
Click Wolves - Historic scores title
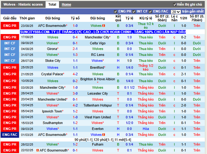click(x=23, y=4)
